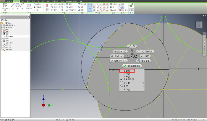Select the Offset (간격띄우기) tool
The height and width of the screenshot is (121, 207).
click(71, 10)
